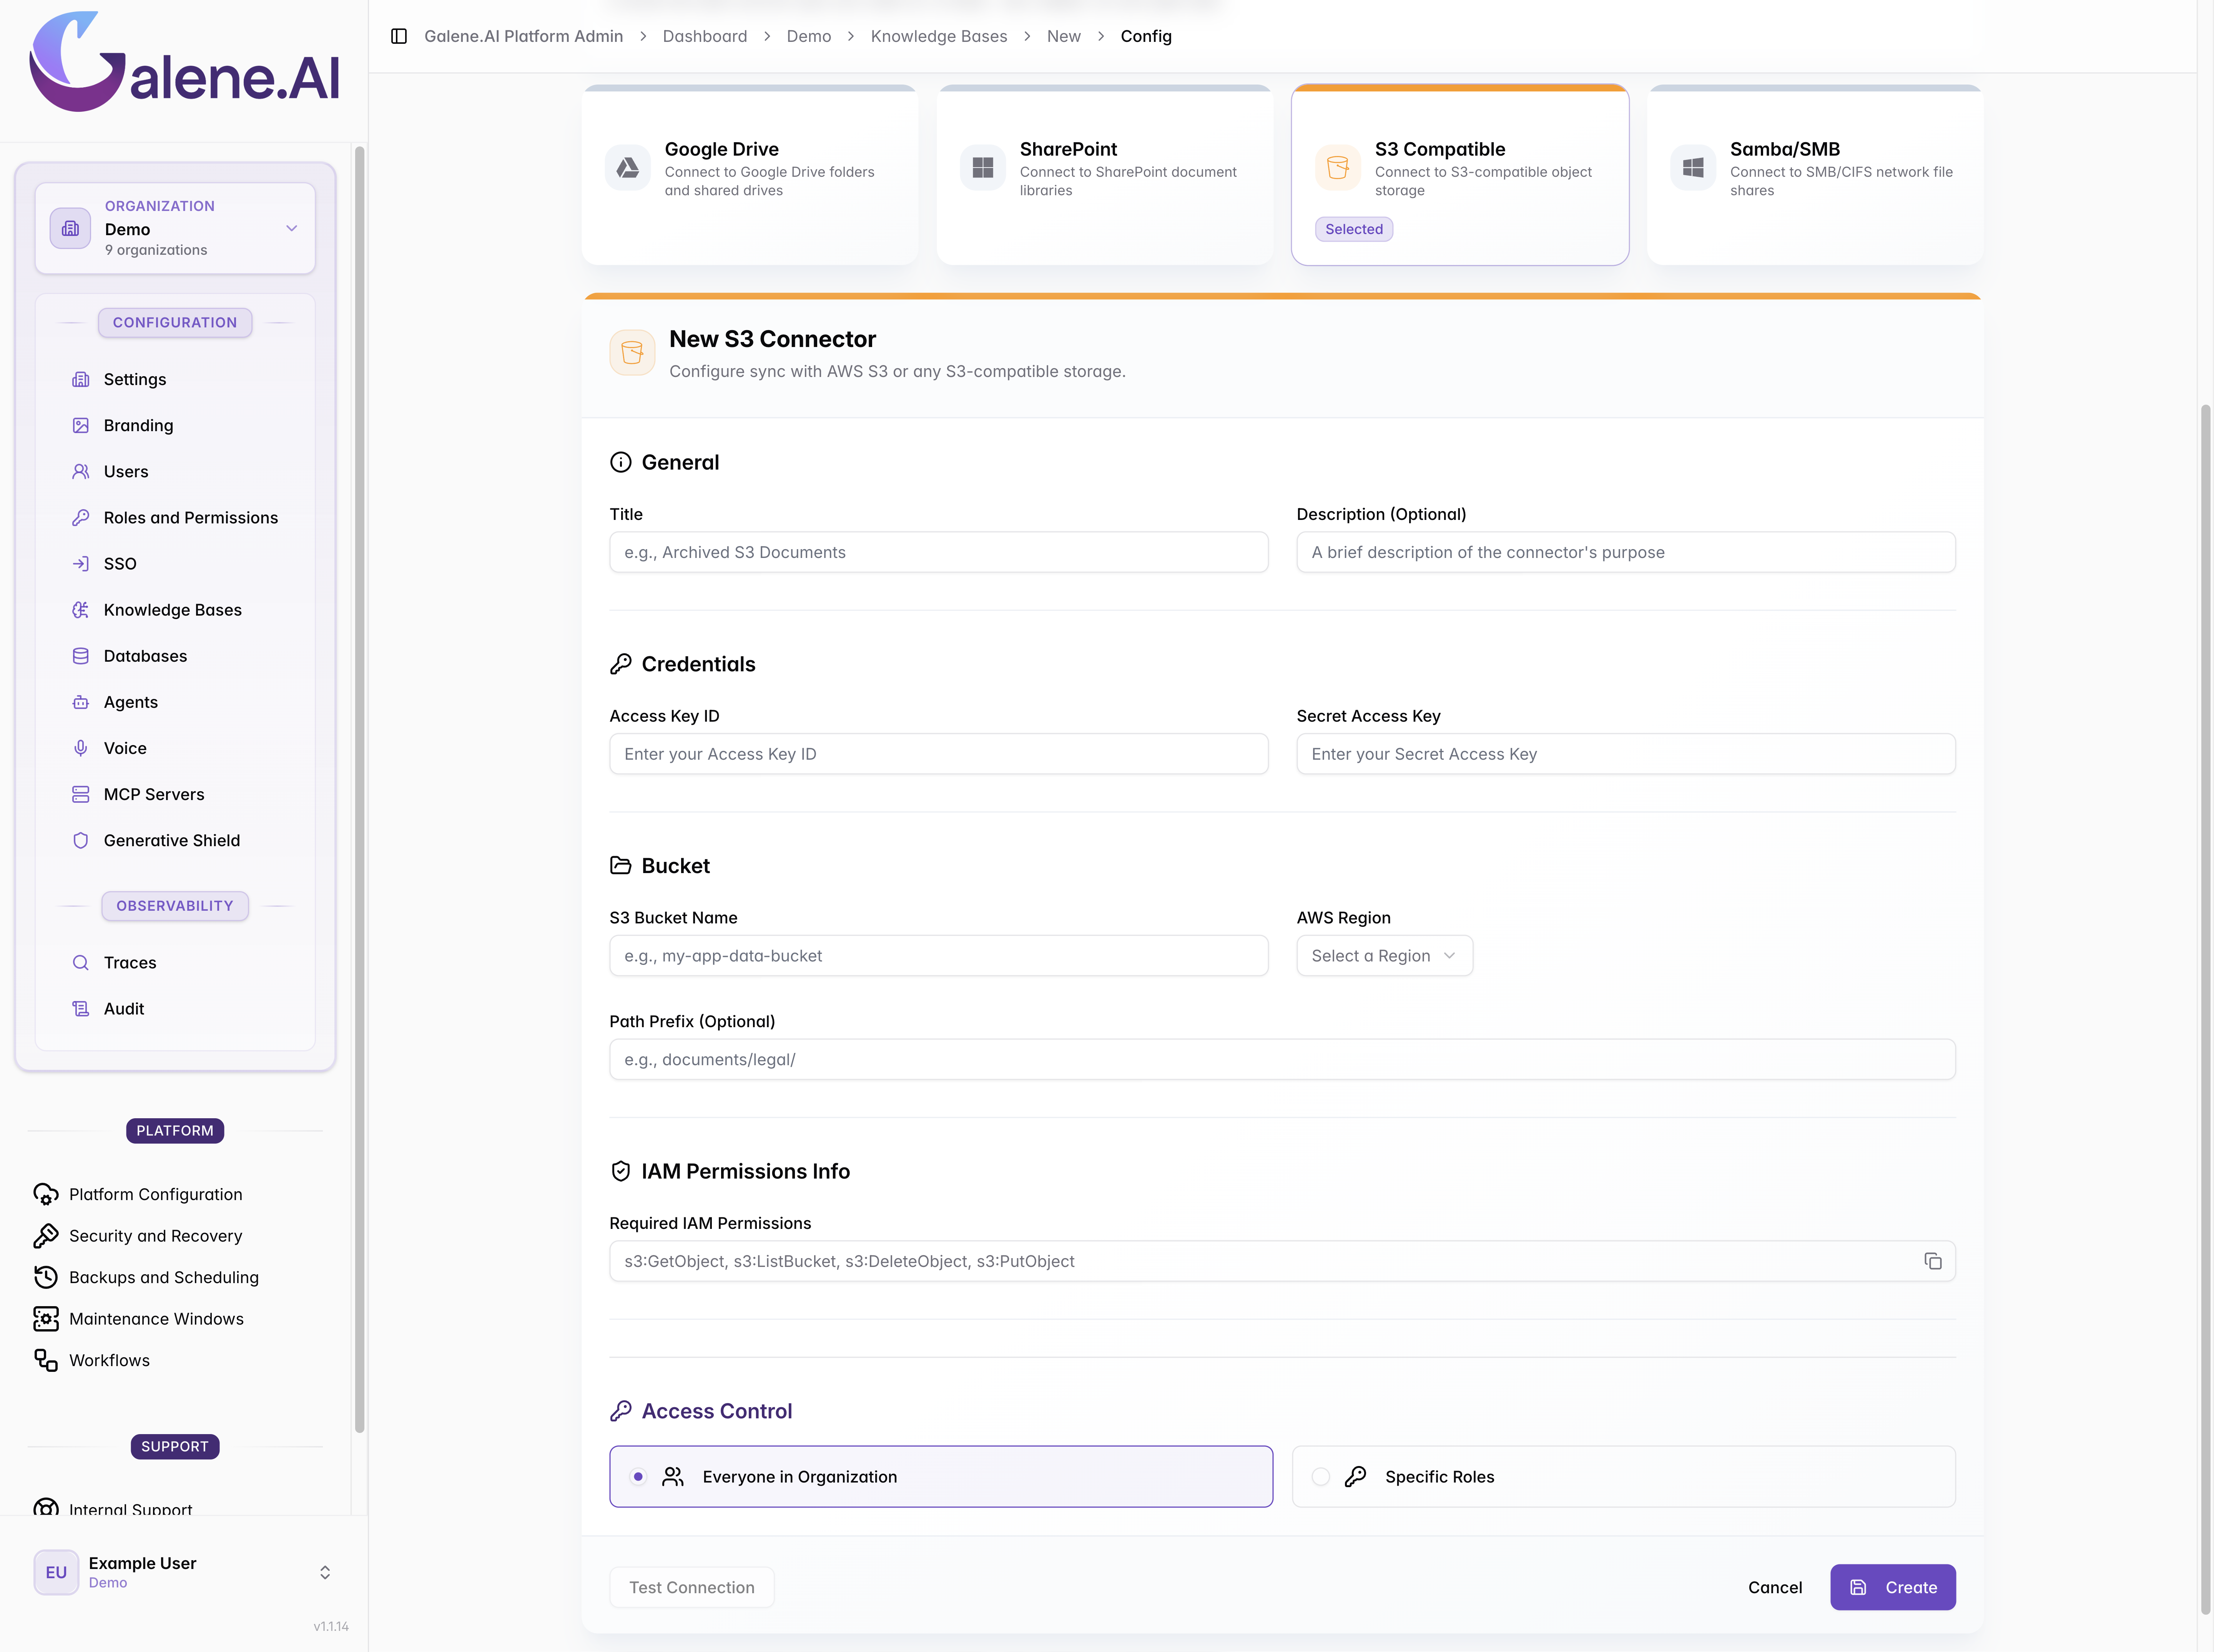The image size is (2214, 1652).
Task: Click the New breadcrumb link
Action: [1064, 36]
